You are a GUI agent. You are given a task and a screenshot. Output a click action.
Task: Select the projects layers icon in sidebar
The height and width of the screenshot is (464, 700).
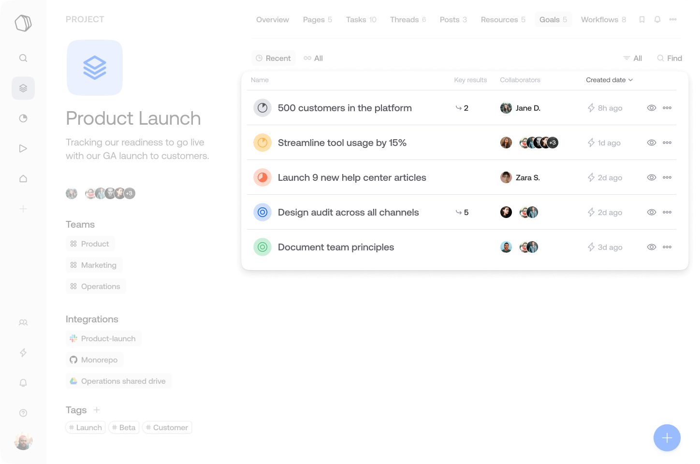(23, 88)
